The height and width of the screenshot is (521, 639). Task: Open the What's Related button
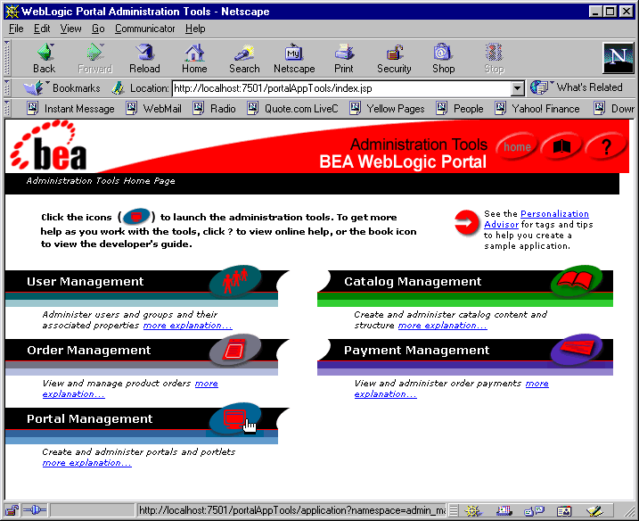point(577,87)
